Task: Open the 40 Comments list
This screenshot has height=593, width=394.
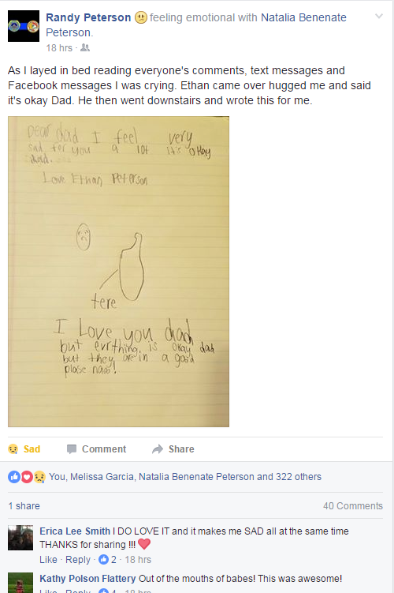Action: pos(353,506)
